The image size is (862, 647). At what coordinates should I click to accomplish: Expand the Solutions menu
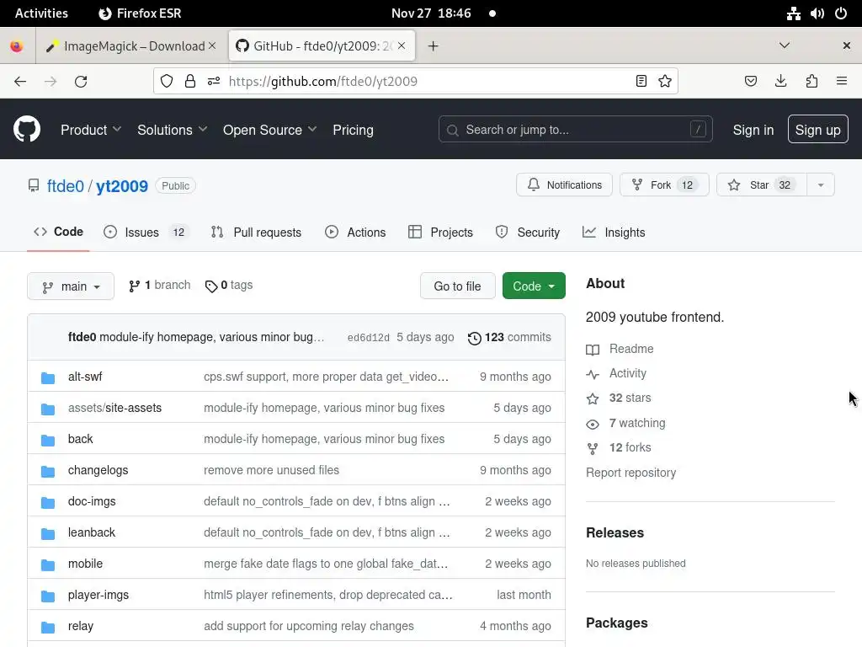click(172, 130)
